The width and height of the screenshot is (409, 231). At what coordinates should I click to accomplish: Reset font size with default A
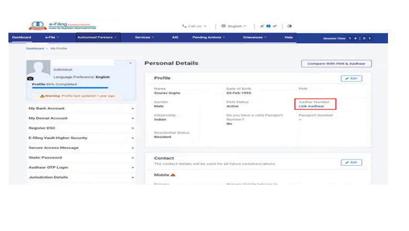[268, 26]
